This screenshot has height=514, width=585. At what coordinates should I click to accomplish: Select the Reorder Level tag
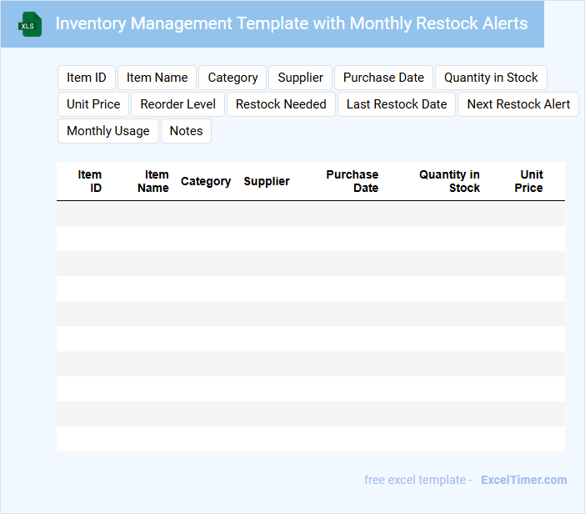pyautogui.click(x=177, y=104)
